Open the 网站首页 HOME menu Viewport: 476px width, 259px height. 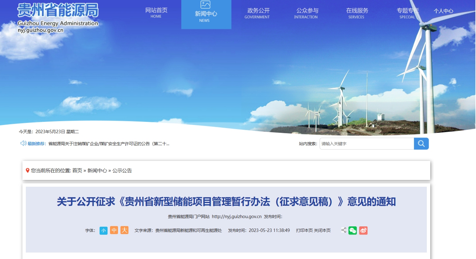tap(156, 13)
